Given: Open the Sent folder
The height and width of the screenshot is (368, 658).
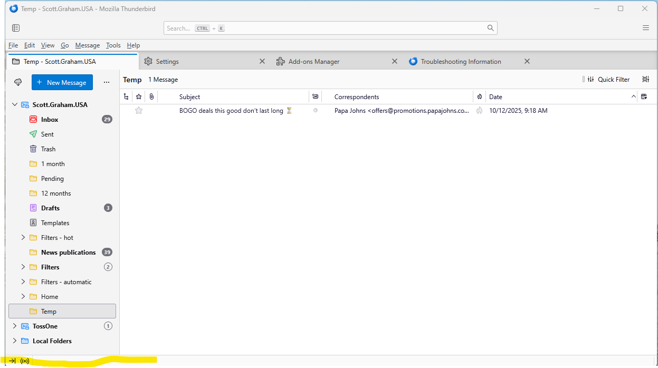Looking at the screenshot, I should tap(62, 134).
